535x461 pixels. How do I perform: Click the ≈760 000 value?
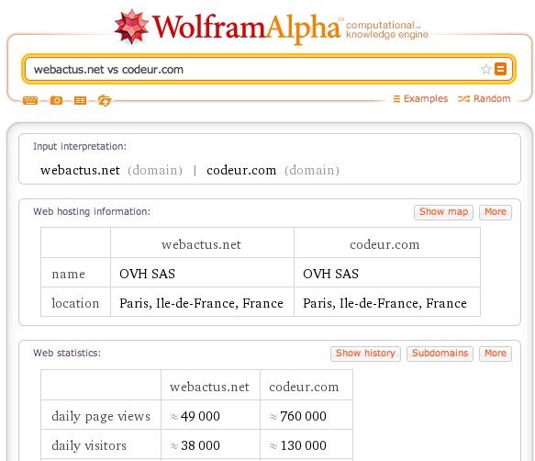pyautogui.click(x=298, y=416)
